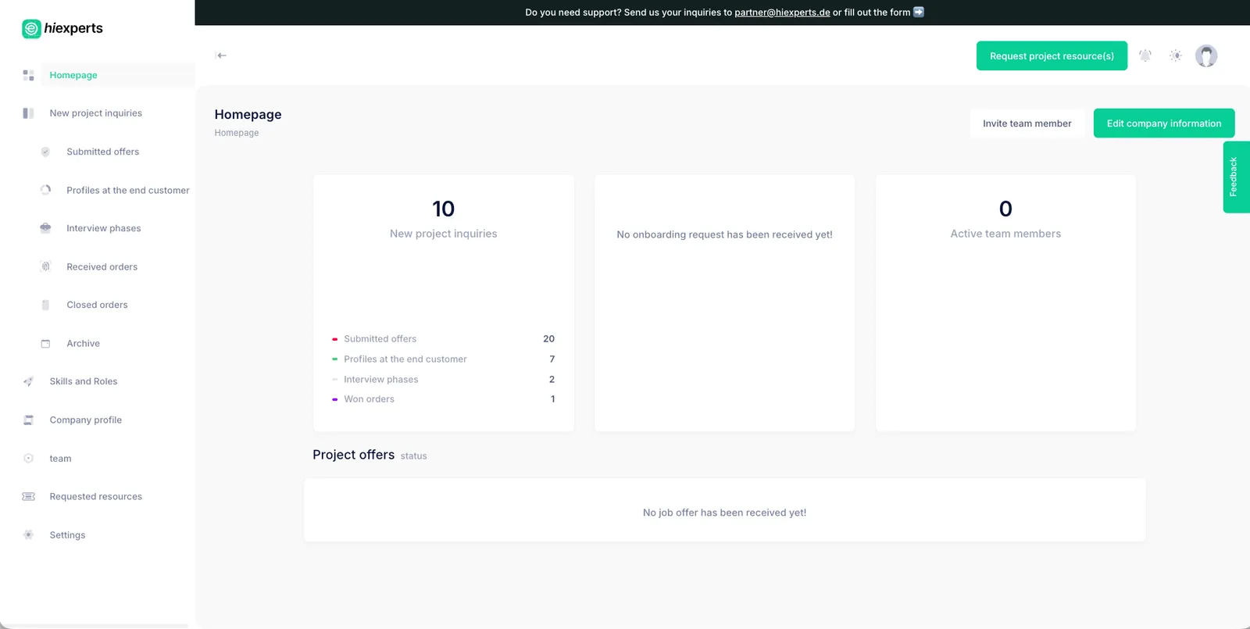Image resolution: width=1250 pixels, height=629 pixels.
Task: Click the form arrow emoji in support banner
Action: (919, 12)
